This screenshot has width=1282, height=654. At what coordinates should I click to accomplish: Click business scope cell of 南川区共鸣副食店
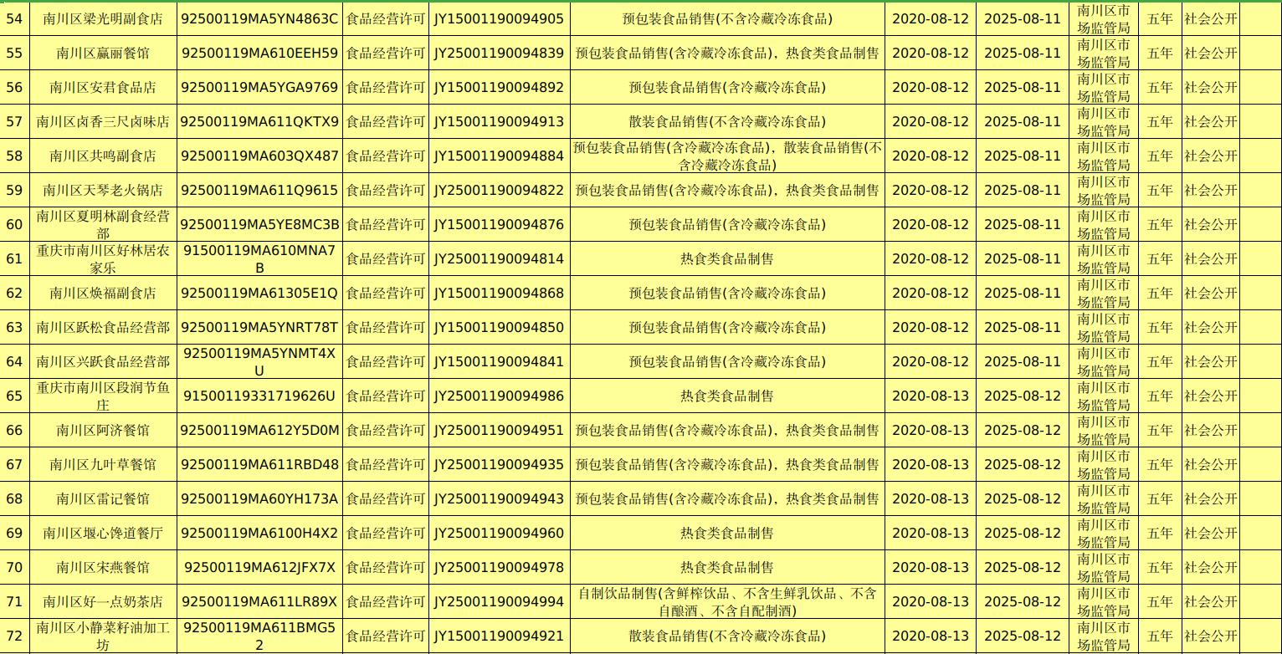click(726, 156)
